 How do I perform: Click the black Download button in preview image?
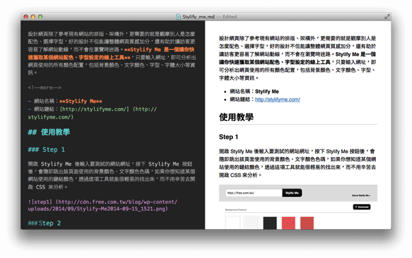click(x=362, y=207)
